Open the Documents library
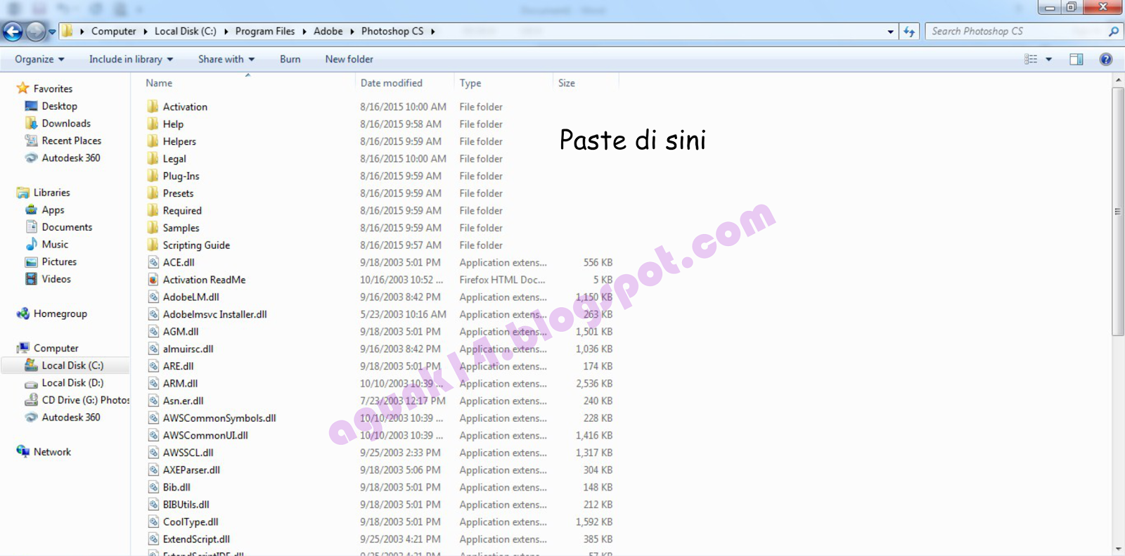This screenshot has width=1125, height=556. [67, 227]
